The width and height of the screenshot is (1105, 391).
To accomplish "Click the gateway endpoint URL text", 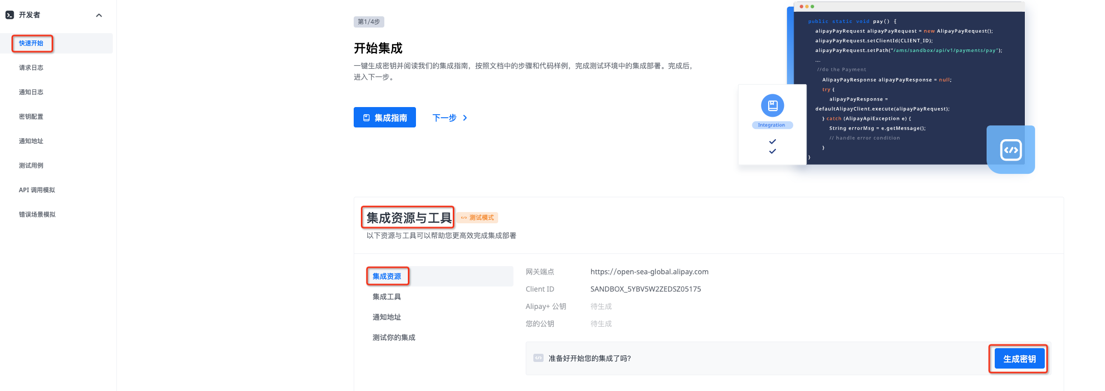I will coord(649,272).
